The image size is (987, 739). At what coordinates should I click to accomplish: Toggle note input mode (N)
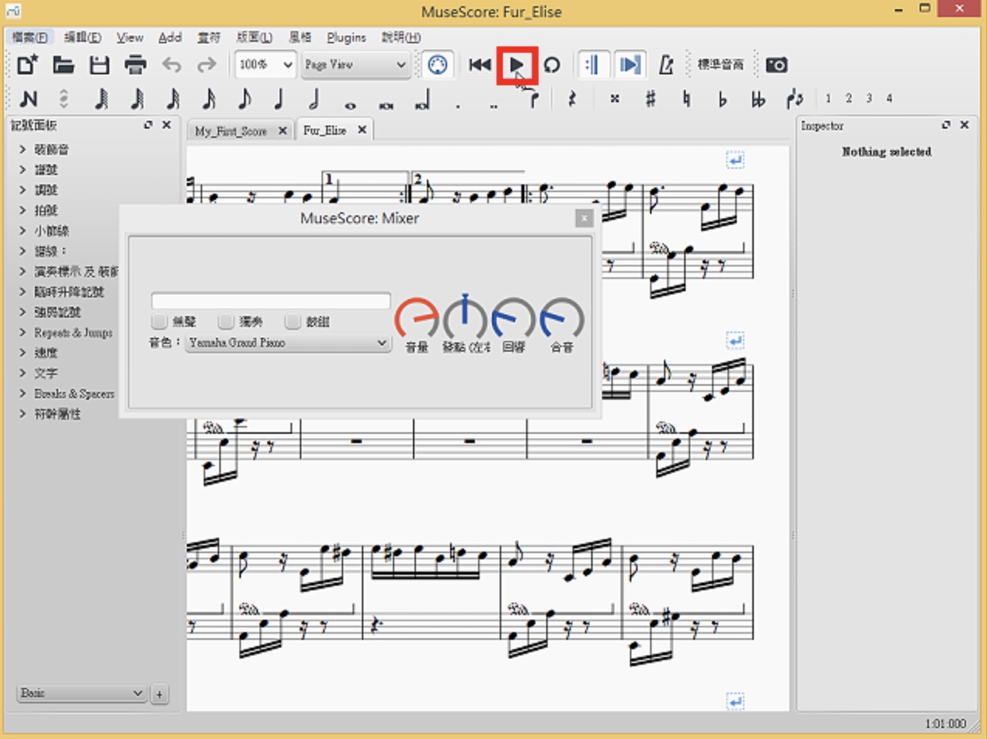point(29,98)
